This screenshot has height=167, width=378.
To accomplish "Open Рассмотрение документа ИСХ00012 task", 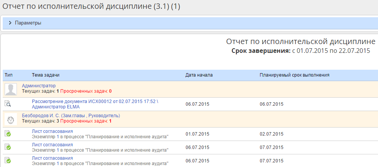I will (95, 101).
